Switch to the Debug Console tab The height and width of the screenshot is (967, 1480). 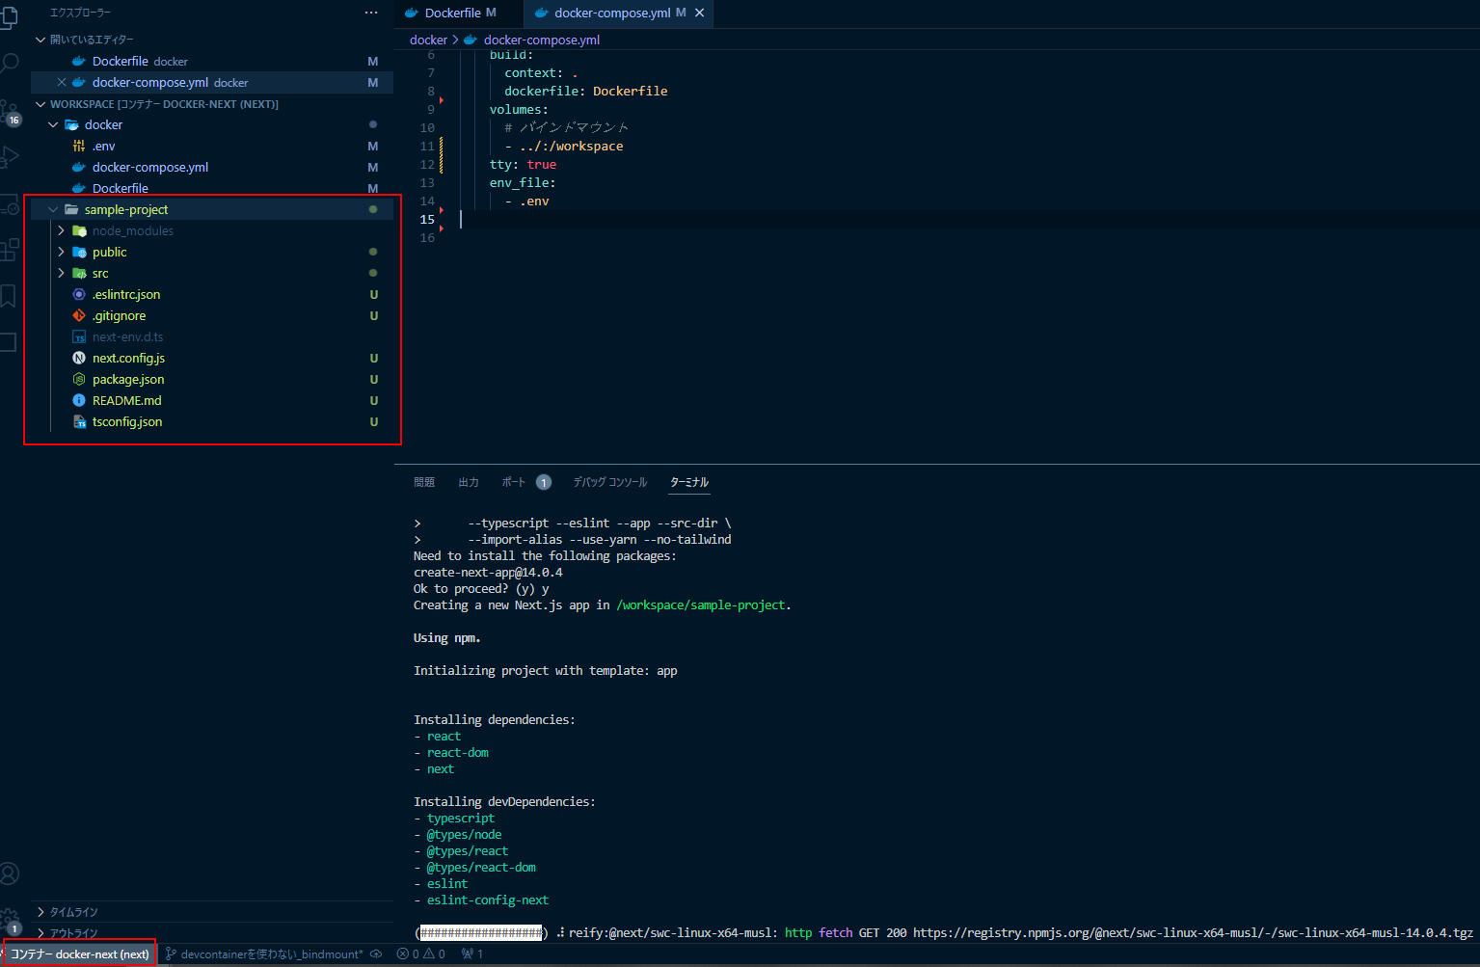(x=610, y=482)
